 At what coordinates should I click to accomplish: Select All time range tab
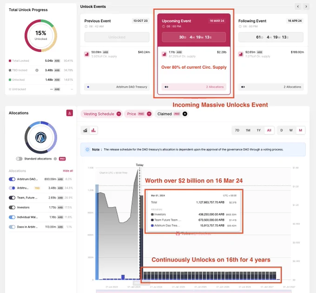269,130
